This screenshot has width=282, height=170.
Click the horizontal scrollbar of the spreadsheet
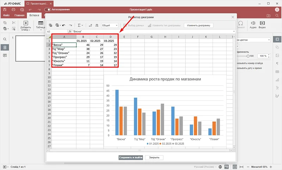click(140, 150)
